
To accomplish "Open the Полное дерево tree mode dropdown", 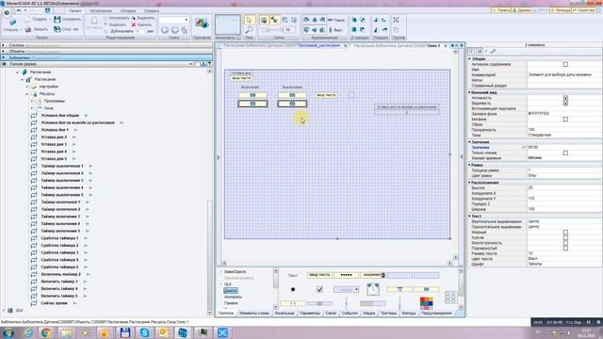I will click(x=190, y=64).
